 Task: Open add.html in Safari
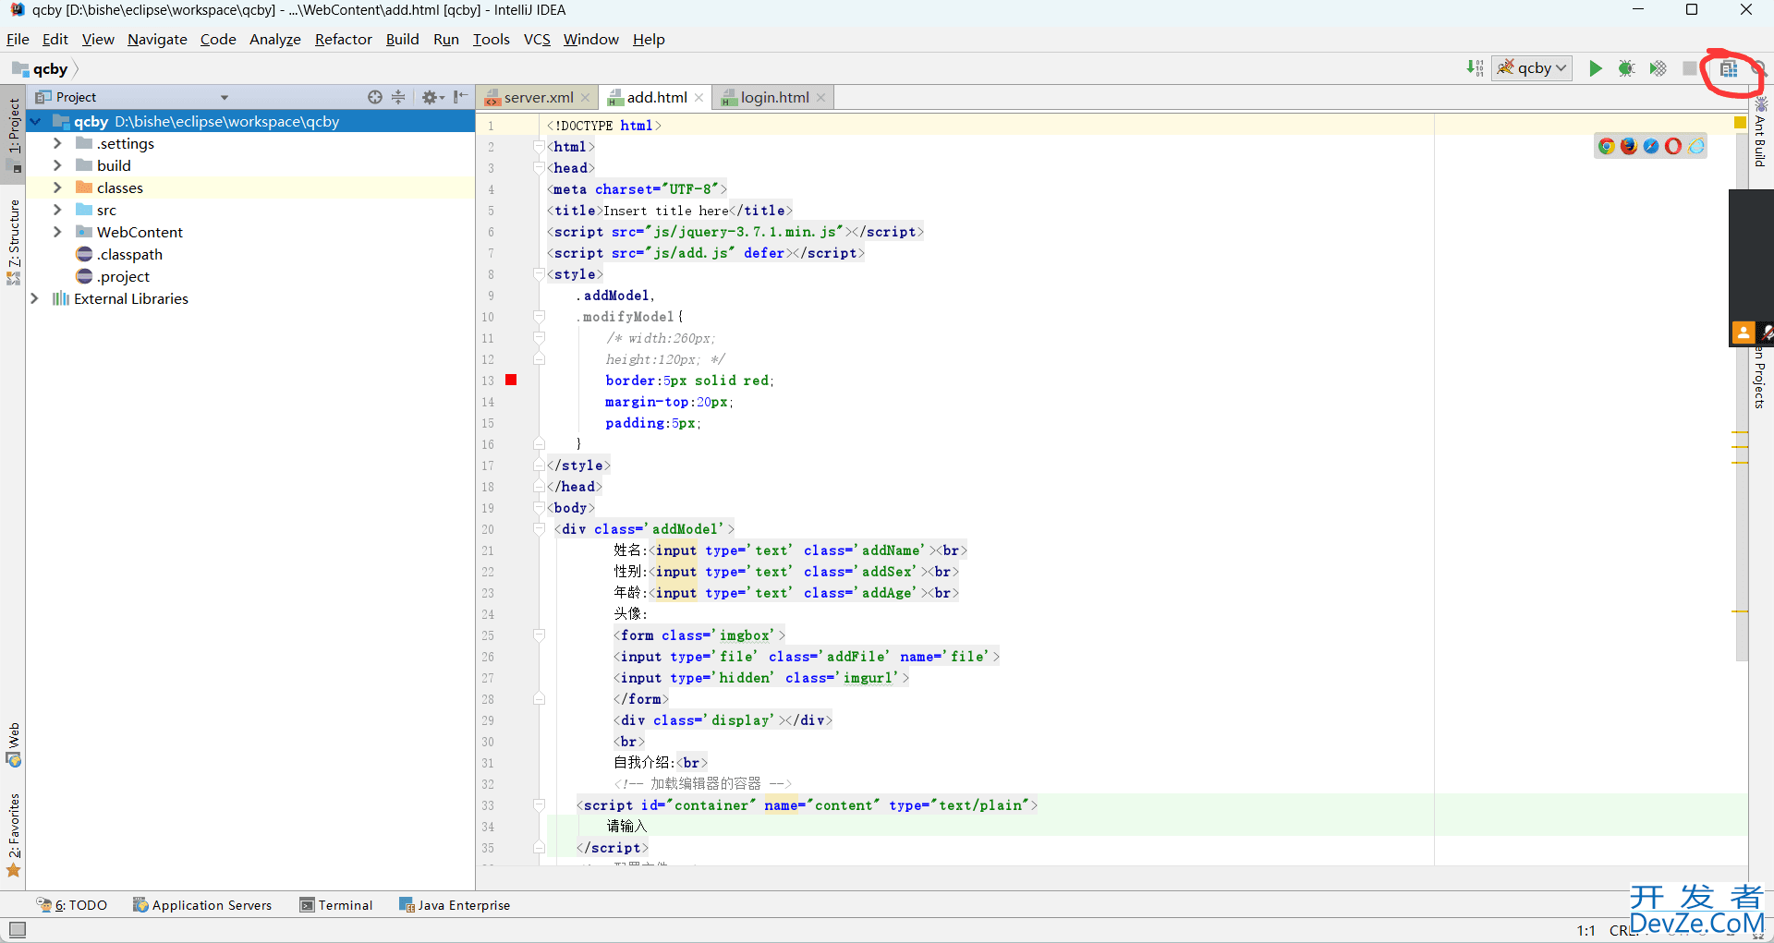(1651, 146)
